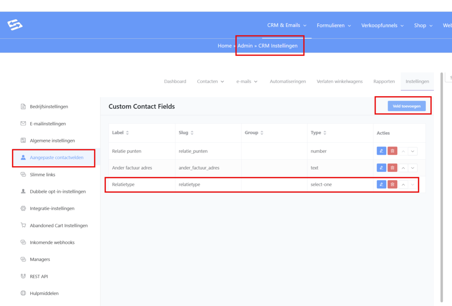Screen dimensions: 452x306
Task: Delete the Ander factuur adres field
Action: point(392,168)
